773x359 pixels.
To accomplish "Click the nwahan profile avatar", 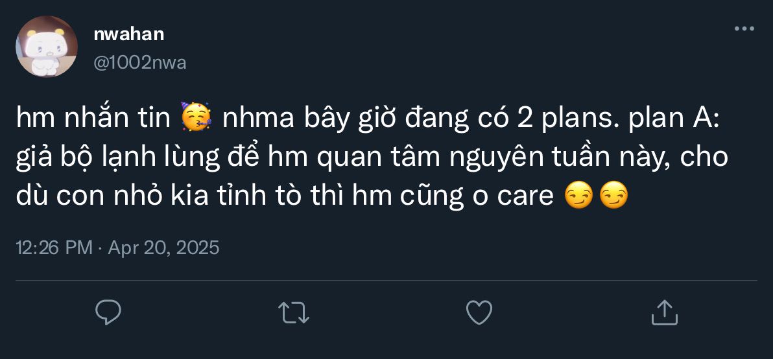I will pos(47,47).
